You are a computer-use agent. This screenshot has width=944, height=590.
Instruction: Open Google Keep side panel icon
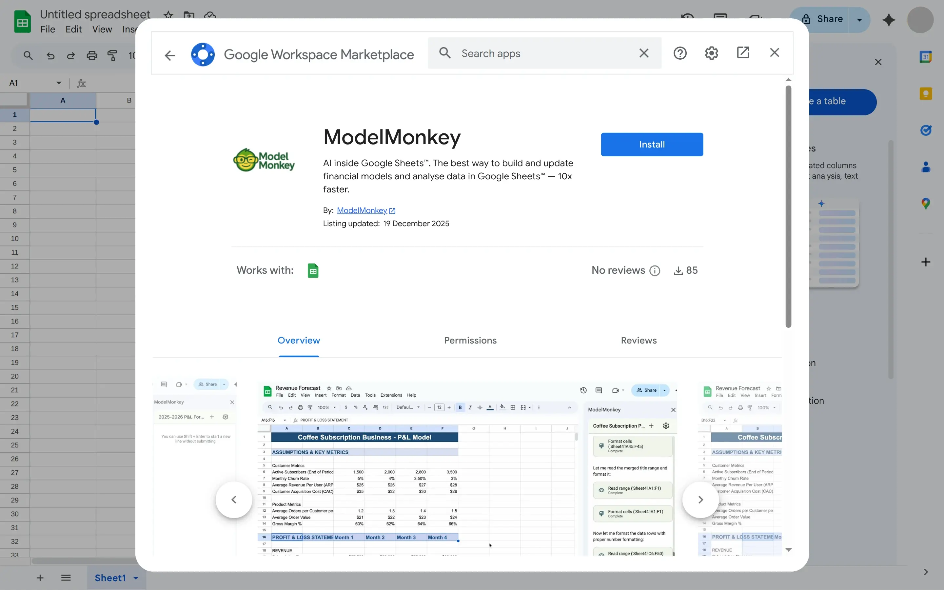925,94
